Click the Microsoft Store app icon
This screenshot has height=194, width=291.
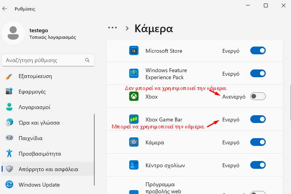tap(134, 51)
